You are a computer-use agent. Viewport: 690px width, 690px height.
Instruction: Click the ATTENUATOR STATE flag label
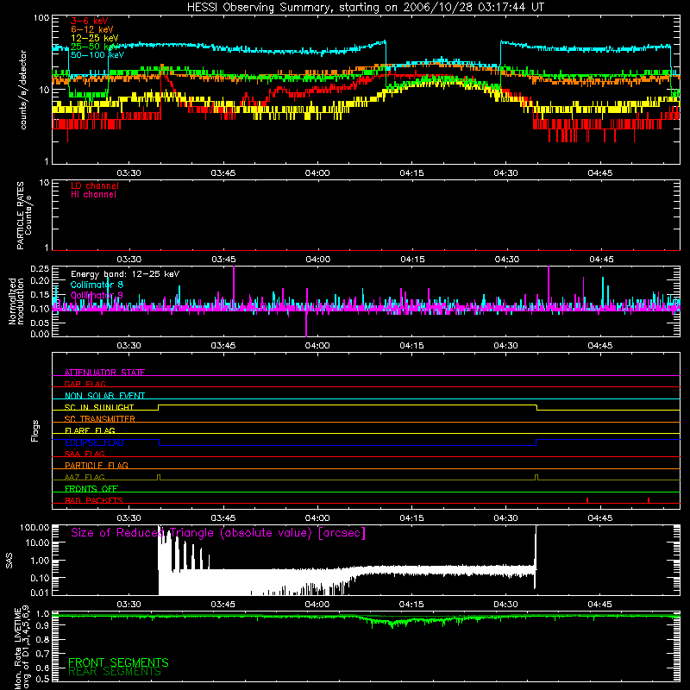pyautogui.click(x=104, y=373)
